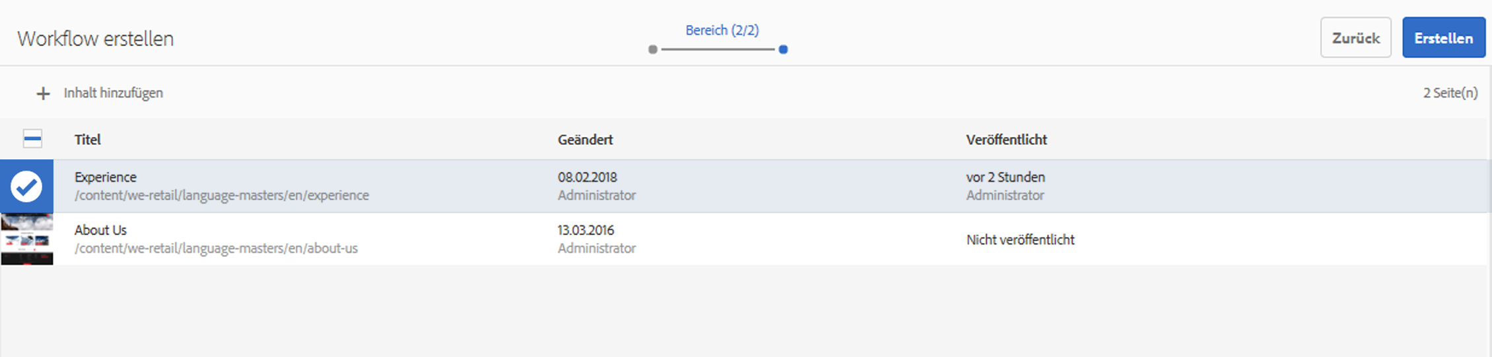Select the About Us page thumbnail
This screenshot has height=357, width=1492.
(27, 239)
